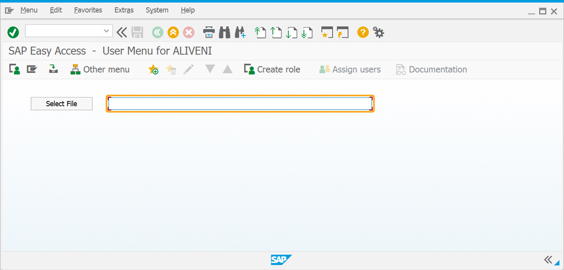
Task: Click the Select File button
Action: (62, 104)
